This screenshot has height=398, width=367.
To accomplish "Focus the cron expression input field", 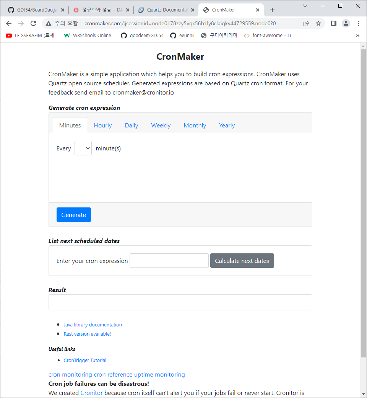I will (169, 261).
